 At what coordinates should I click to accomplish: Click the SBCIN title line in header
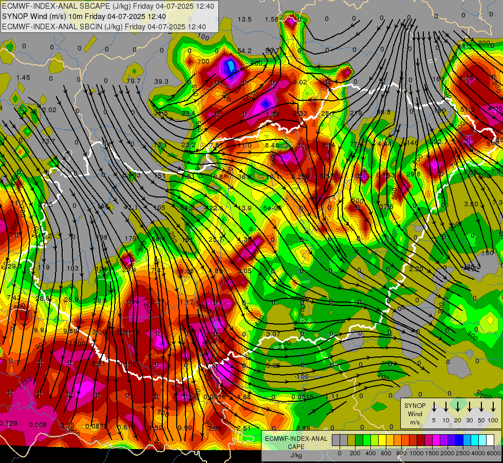pos(104,27)
